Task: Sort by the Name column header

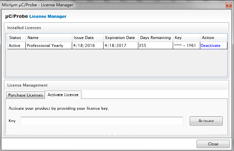Action: [49, 38]
